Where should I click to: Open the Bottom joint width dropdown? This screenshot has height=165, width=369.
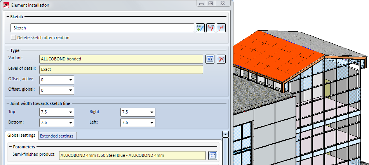(70, 122)
